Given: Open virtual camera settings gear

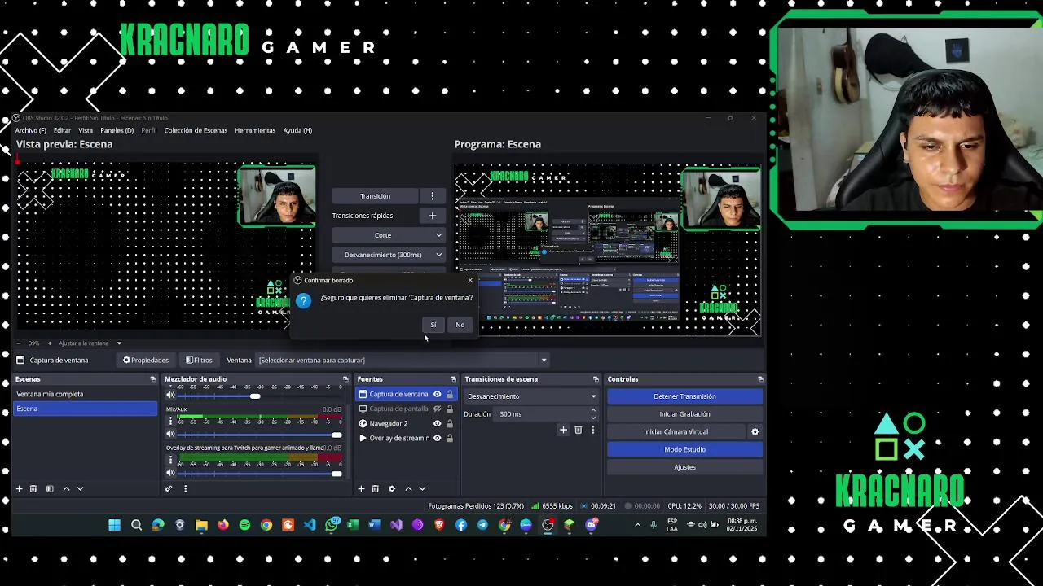Looking at the screenshot, I should 755,431.
